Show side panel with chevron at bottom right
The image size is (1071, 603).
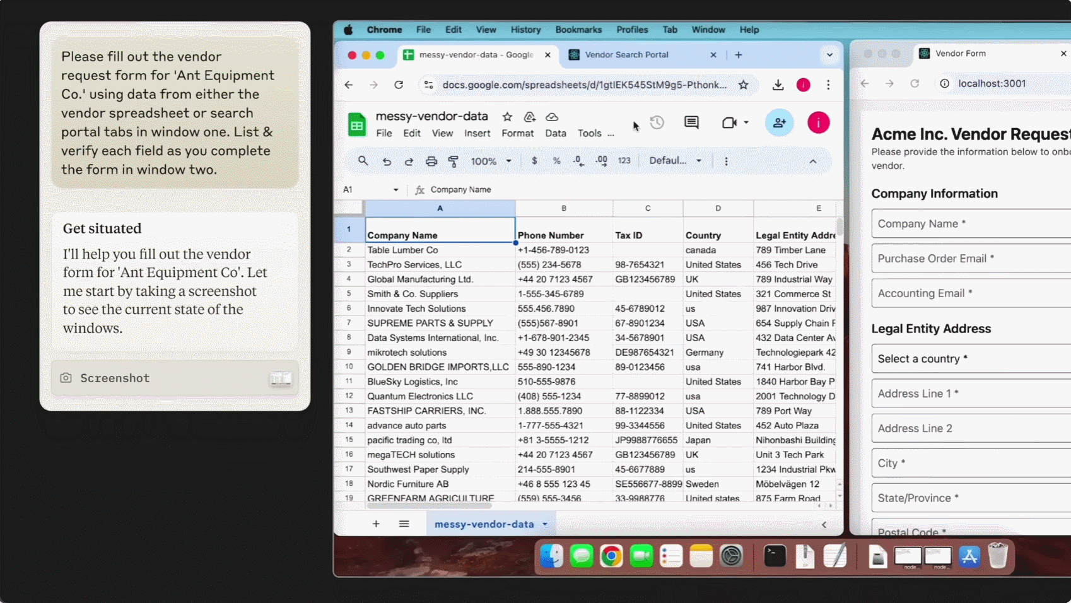[x=824, y=524]
